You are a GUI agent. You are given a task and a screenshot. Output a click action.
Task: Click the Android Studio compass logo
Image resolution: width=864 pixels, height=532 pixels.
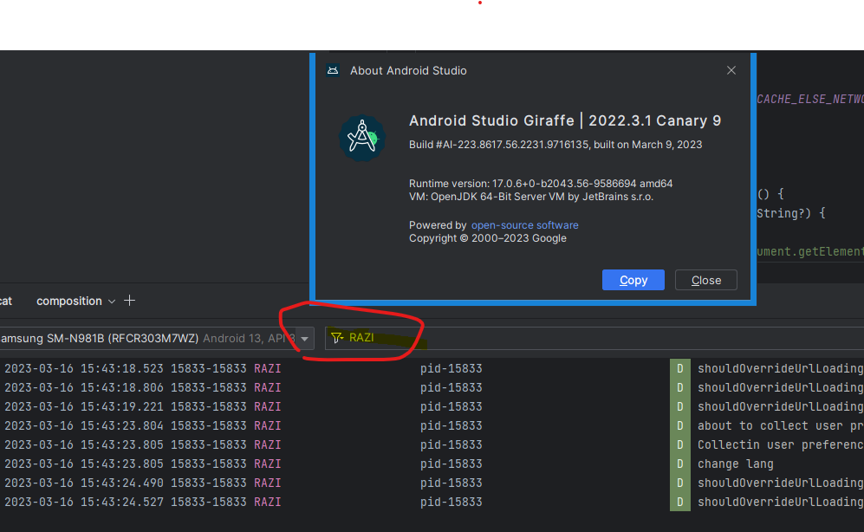[361, 137]
